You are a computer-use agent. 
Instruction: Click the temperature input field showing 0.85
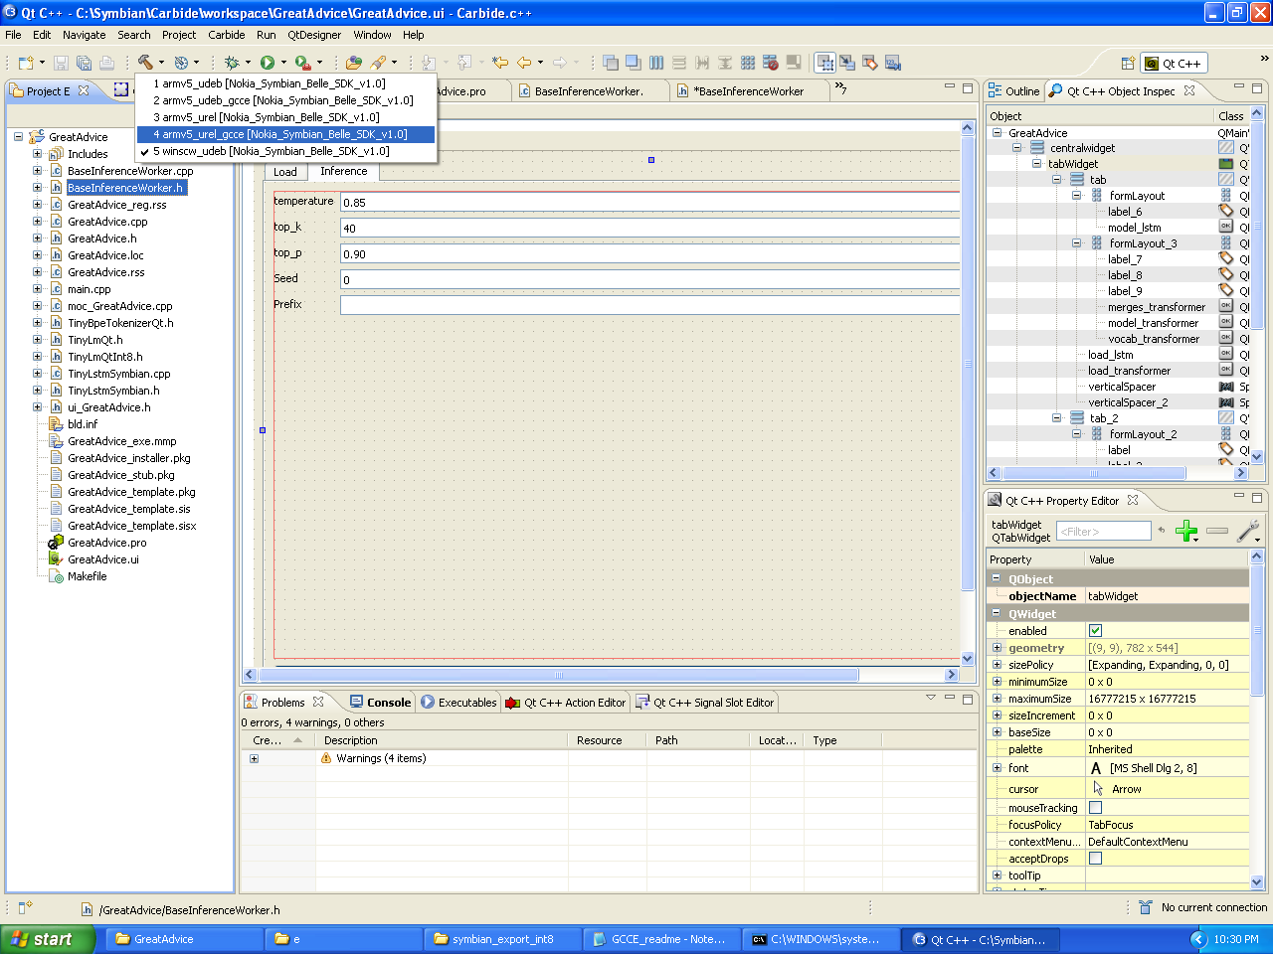coord(650,203)
